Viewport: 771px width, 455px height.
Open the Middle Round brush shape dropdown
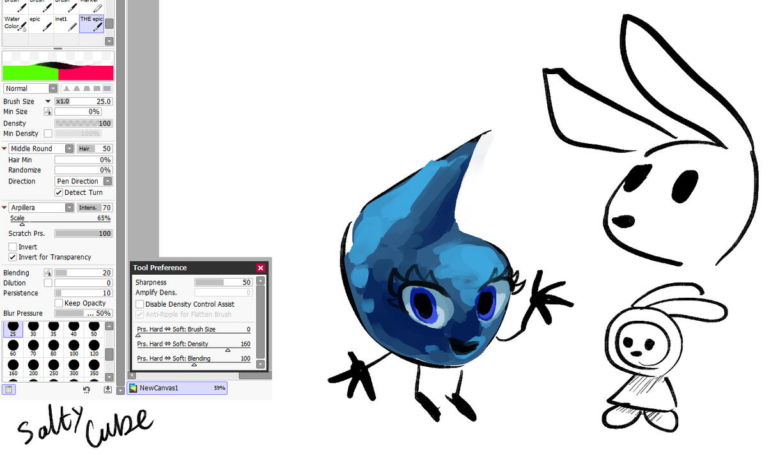(x=42, y=148)
